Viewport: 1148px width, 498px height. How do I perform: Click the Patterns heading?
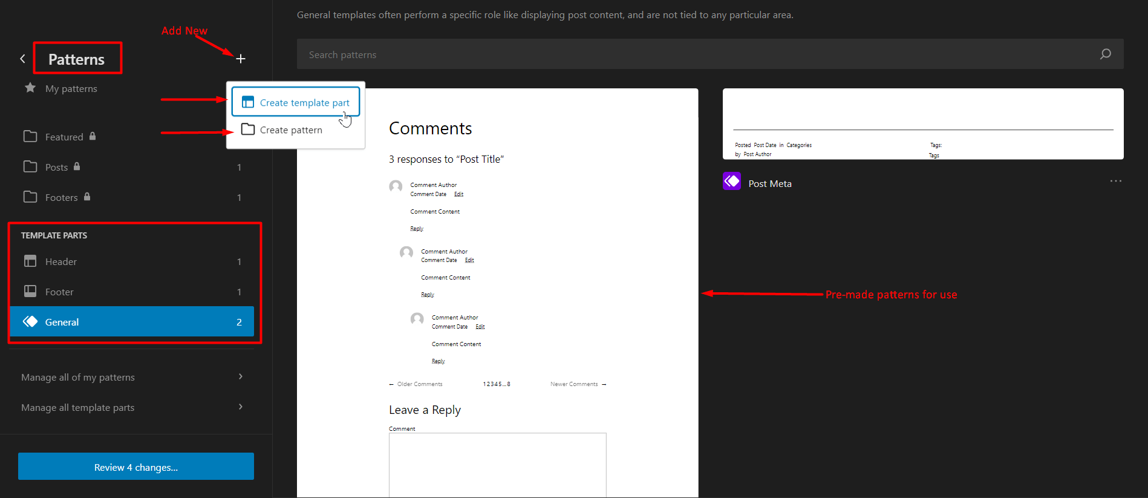76,59
